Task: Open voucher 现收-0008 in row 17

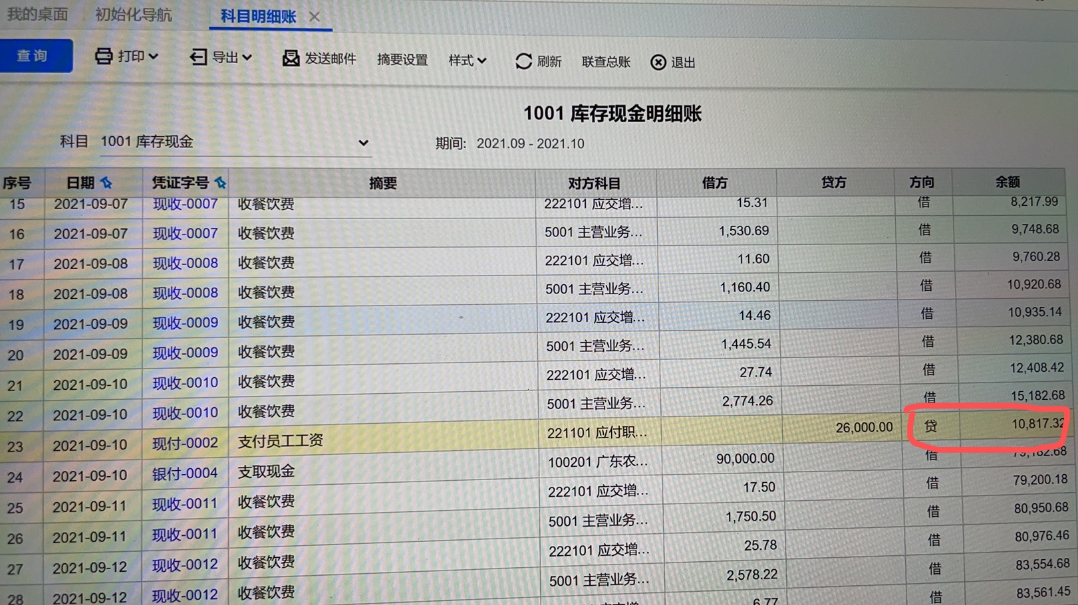Action: tap(186, 263)
